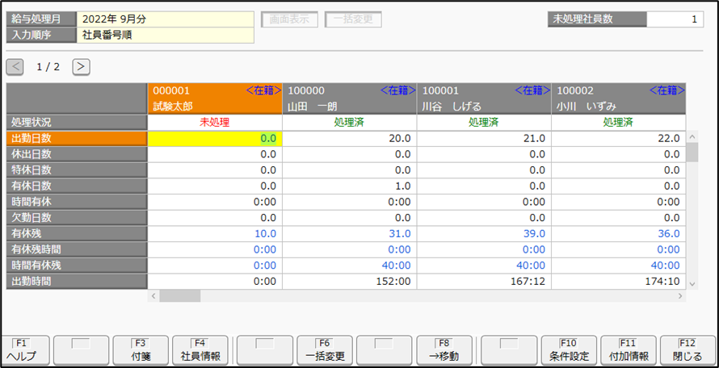The height and width of the screenshot is (368, 719).
Task: Open F4 employee information
Action: point(200,349)
